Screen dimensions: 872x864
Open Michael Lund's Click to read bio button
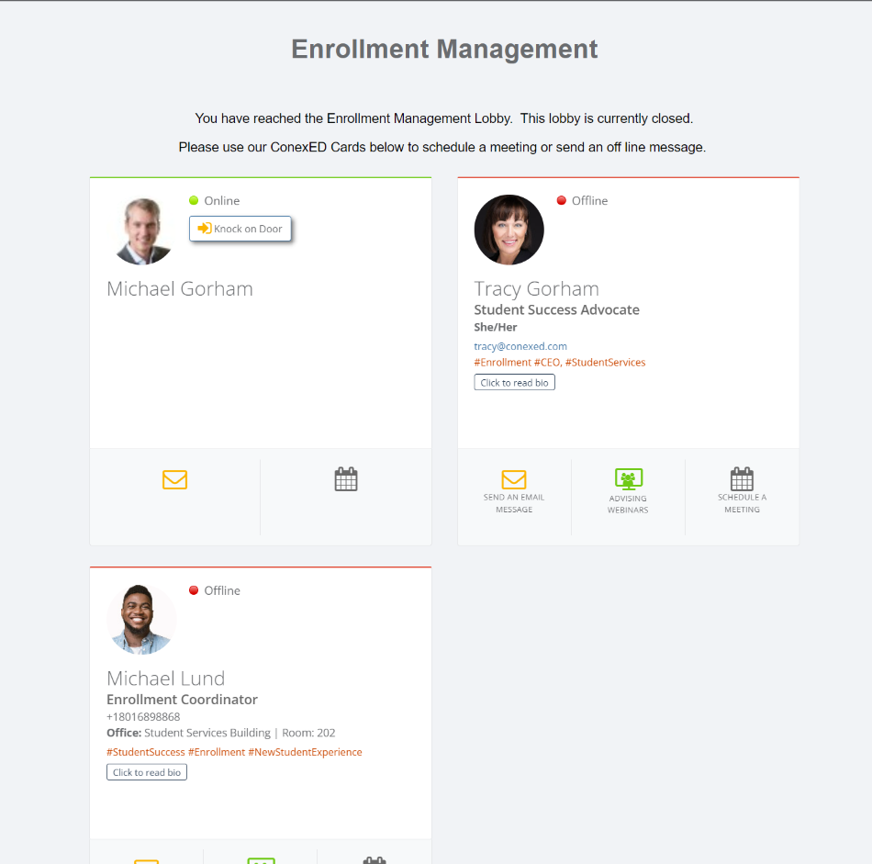147,772
